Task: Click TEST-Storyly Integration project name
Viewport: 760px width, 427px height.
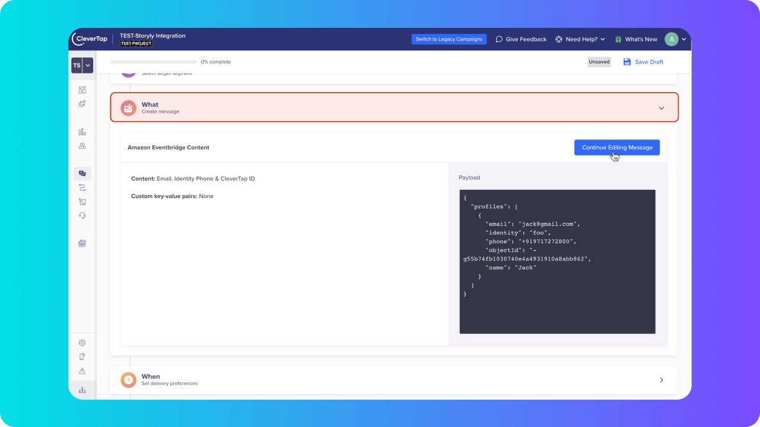Action: click(x=153, y=36)
